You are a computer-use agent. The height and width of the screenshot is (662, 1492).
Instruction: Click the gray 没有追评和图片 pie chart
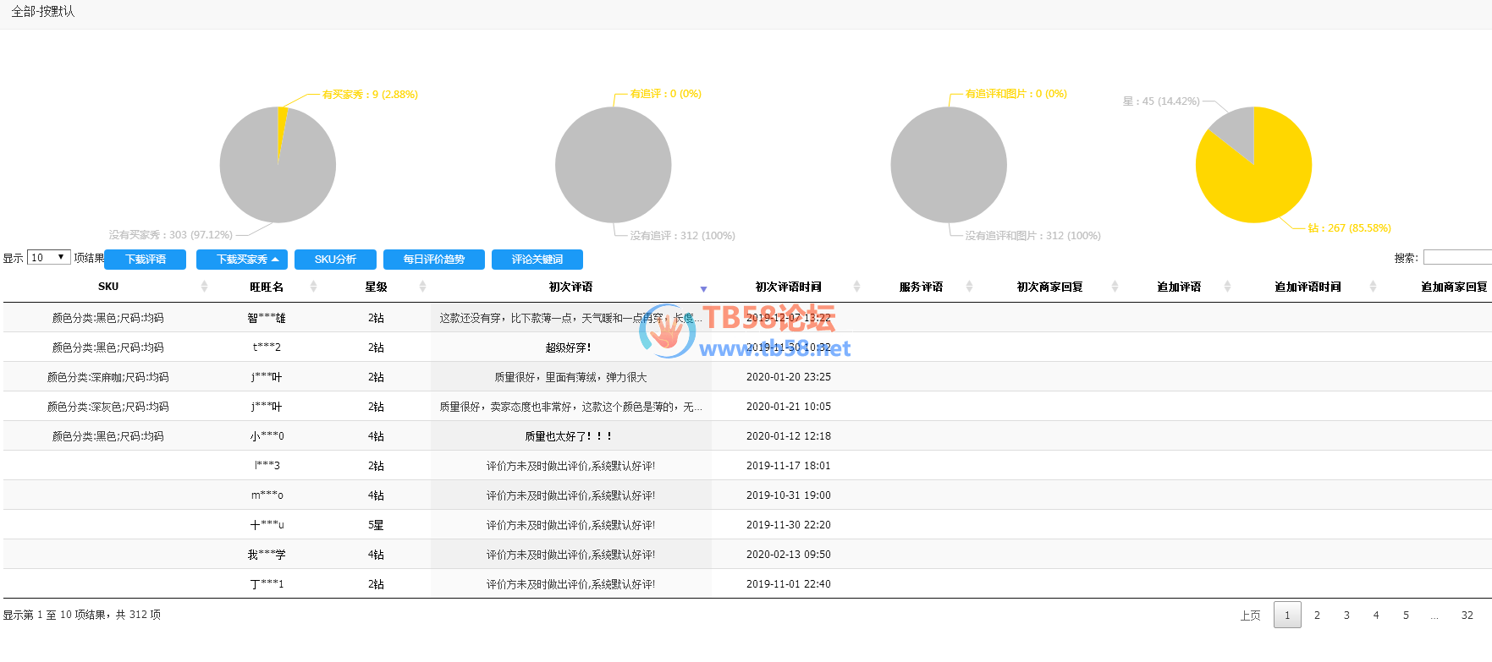click(949, 165)
